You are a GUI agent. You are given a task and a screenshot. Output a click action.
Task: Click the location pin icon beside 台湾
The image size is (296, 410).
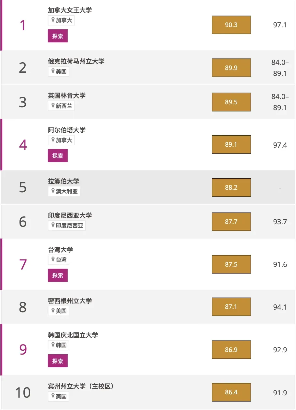(53, 259)
